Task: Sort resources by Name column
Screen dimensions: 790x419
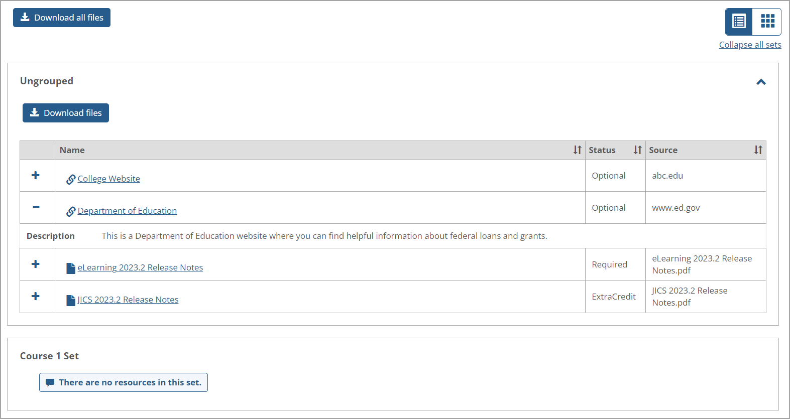Action: 577,150
